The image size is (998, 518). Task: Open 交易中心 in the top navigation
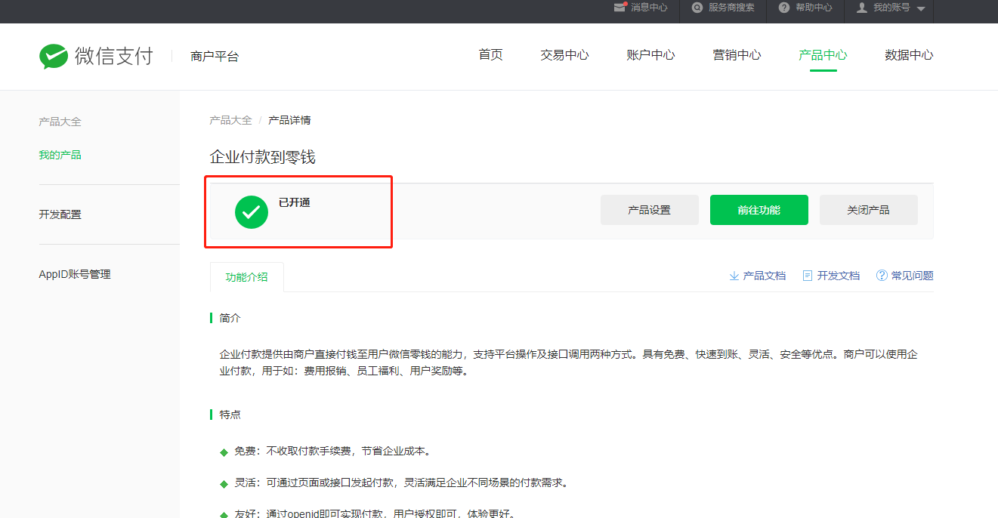pyautogui.click(x=564, y=55)
